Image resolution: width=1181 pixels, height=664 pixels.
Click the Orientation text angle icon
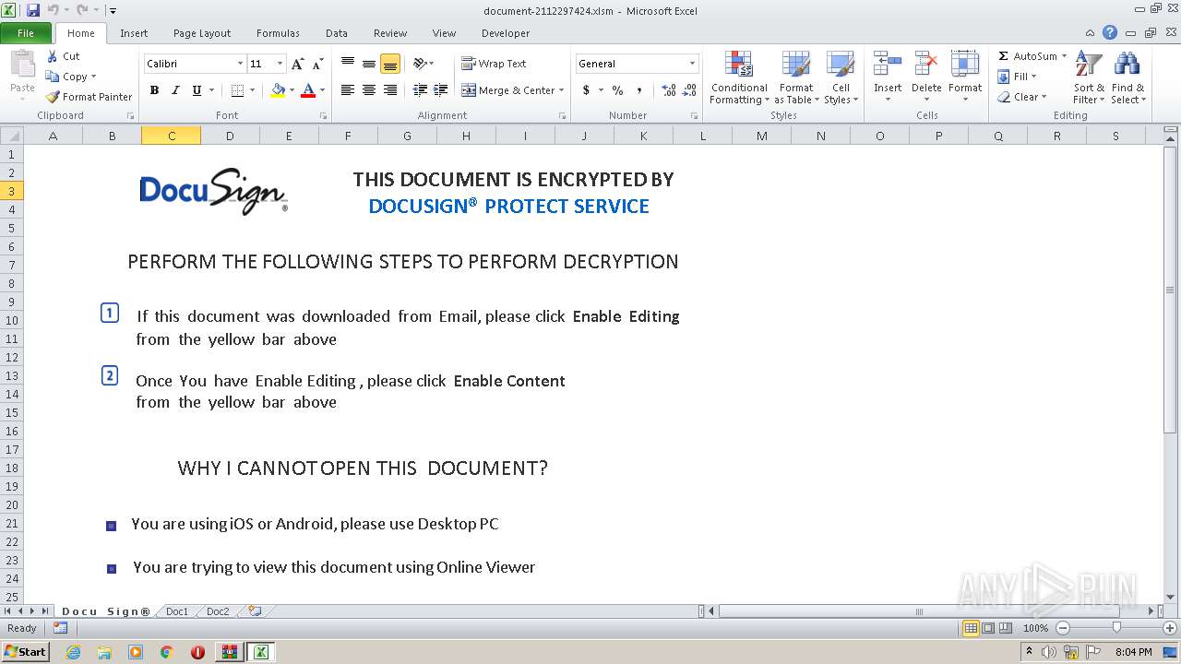click(420, 64)
